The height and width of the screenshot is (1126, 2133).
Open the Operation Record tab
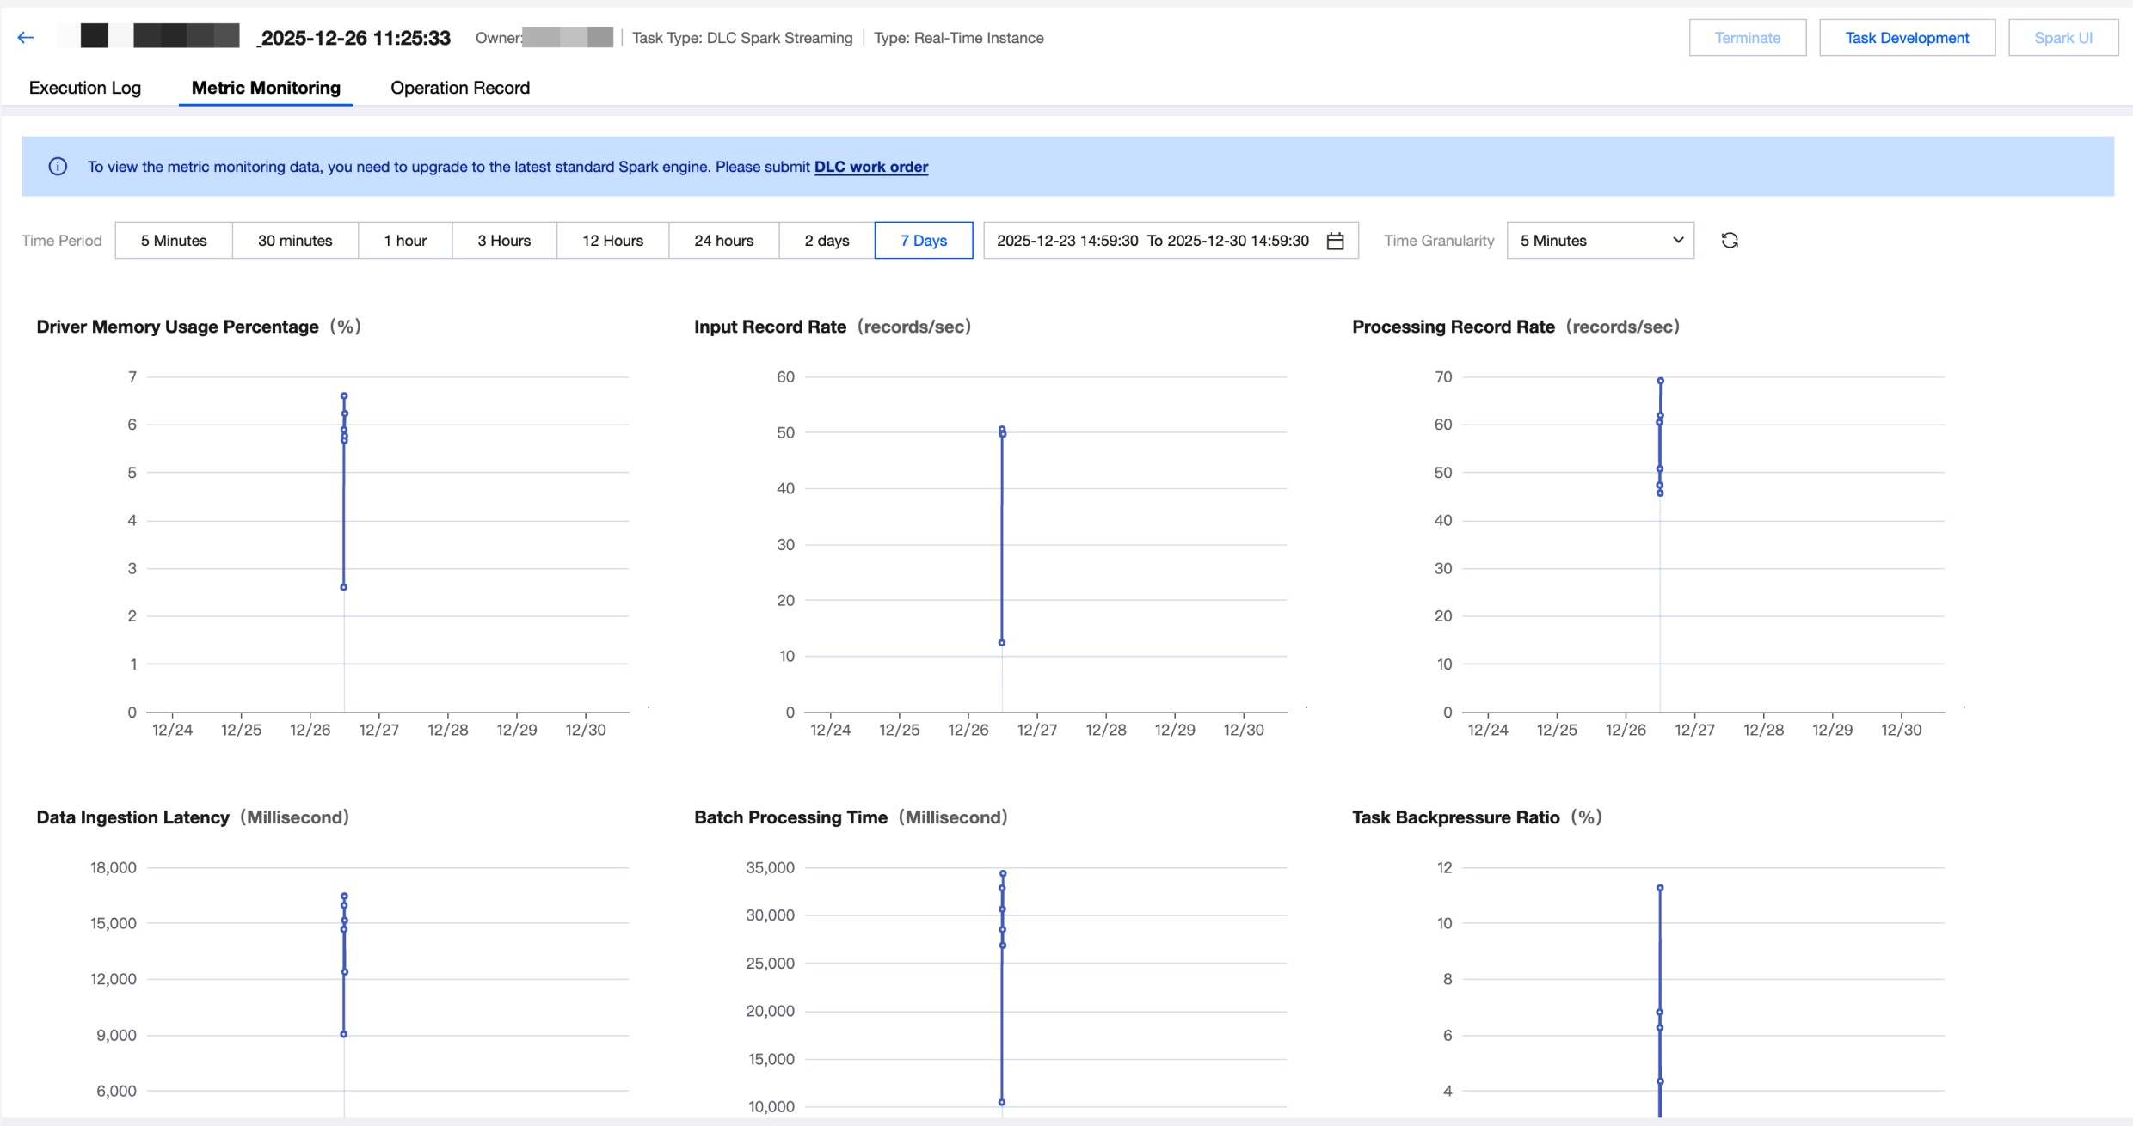coord(460,88)
